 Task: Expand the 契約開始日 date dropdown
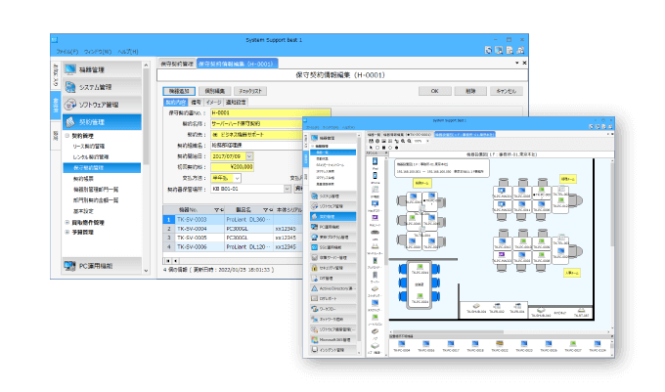pyautogui.click(x=250, y=154)
